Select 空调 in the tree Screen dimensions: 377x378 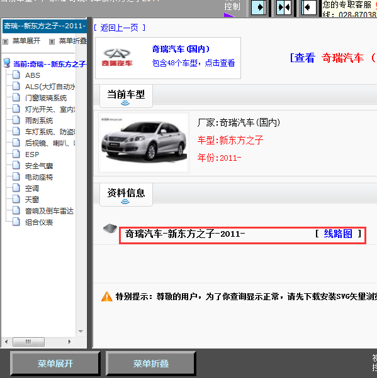pyautogui.click(x=32, y=188)
